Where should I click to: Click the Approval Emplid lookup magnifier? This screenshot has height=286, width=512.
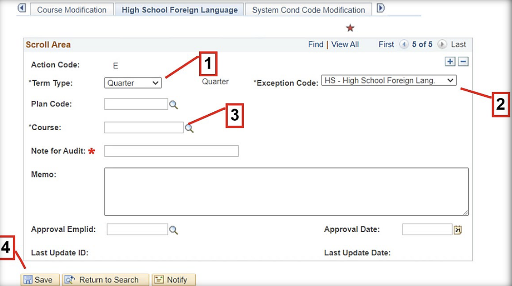174,230
